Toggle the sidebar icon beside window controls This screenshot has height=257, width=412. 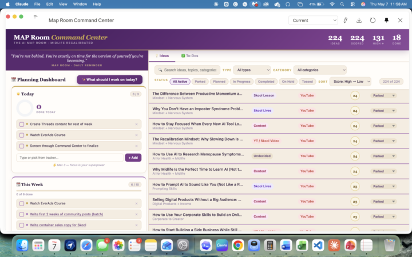point(35,17)
